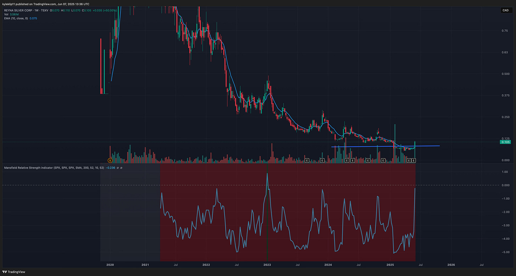Click the 0.63 price axis label
The height and width of the screenshot is (276, 516).
tap(504, 52)
